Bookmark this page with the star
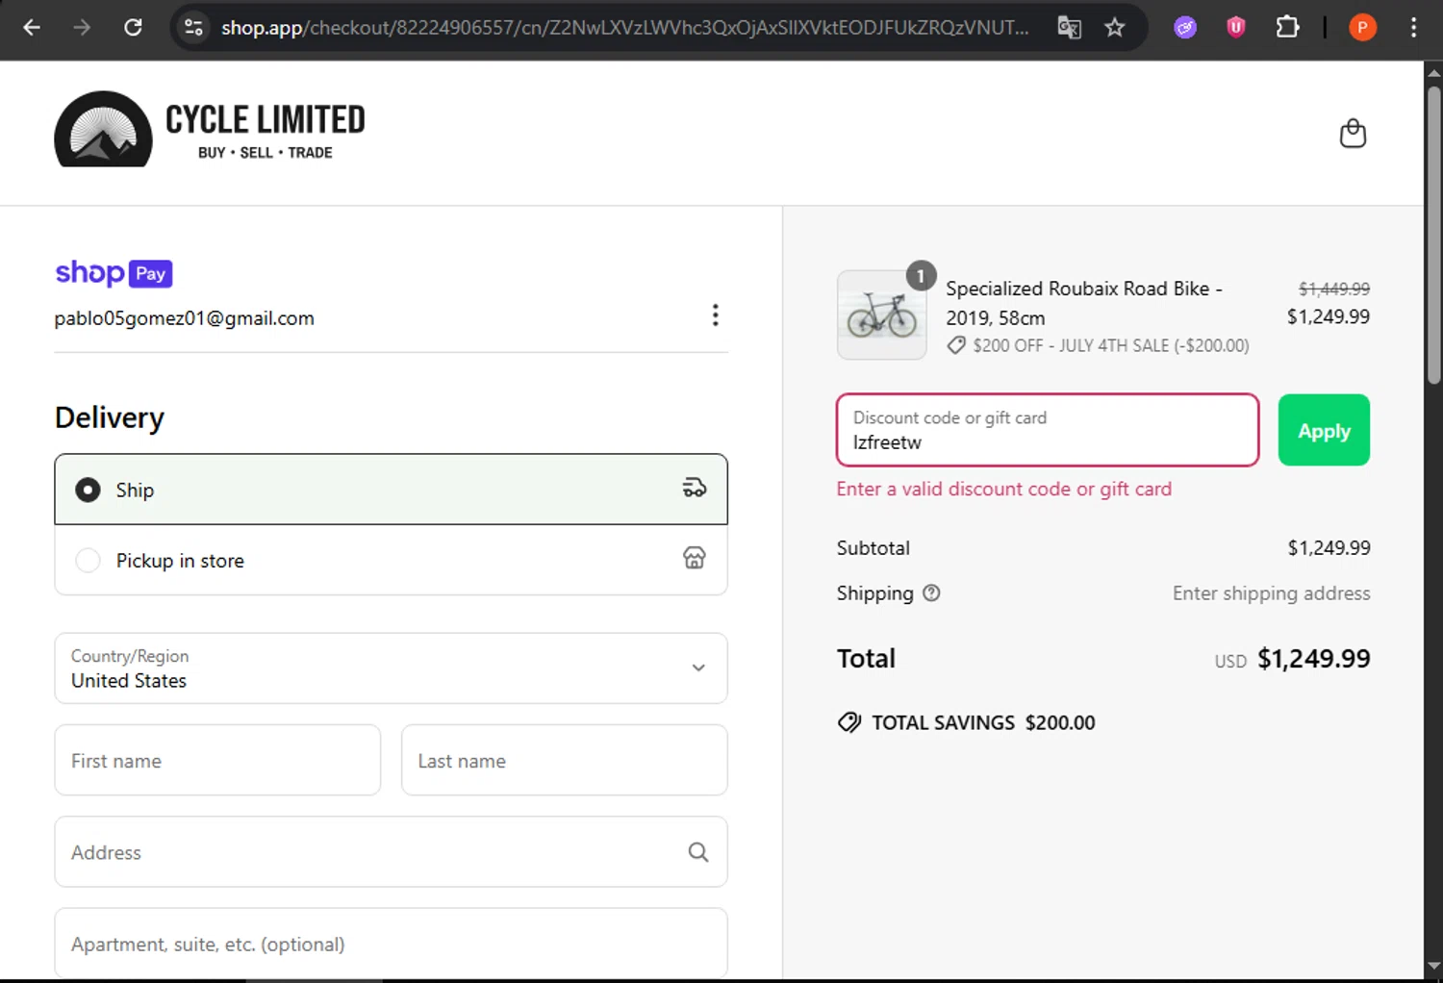 tap(1115, 28)
